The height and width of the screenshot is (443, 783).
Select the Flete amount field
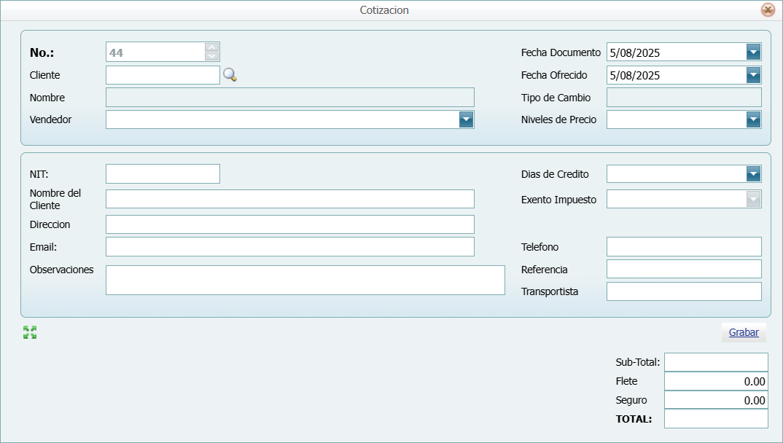coord(715,381)
